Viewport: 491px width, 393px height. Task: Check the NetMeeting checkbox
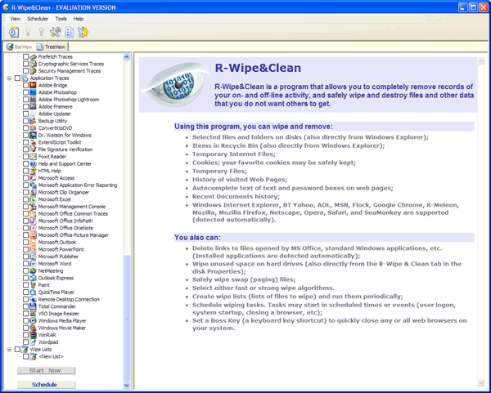coord(25,270)
